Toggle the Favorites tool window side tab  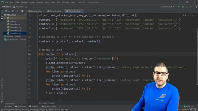pos(2,97)
